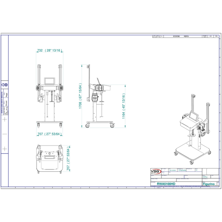Click the laptop screen in the front view
Image resolution: width=222 pixels, height=222 pixels.
click(49, 81)
